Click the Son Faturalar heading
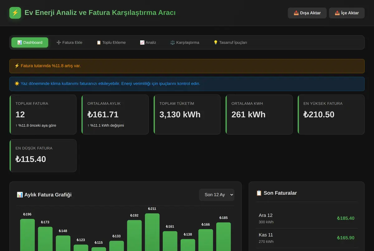 [276, 193]
